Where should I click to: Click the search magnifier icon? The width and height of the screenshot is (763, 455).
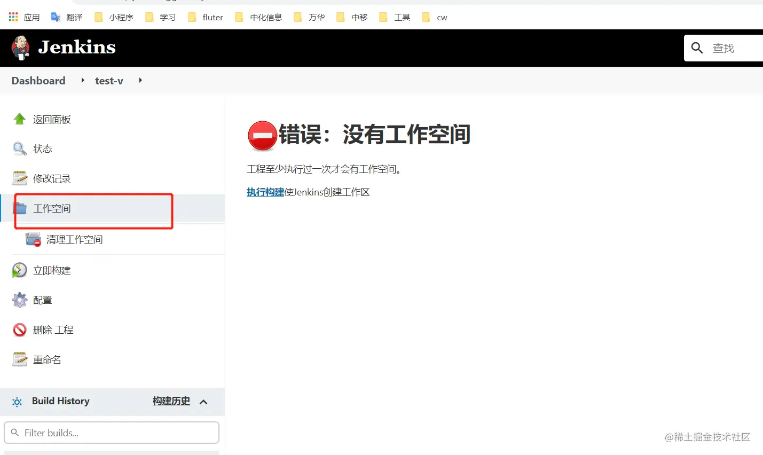pos(697,48)
